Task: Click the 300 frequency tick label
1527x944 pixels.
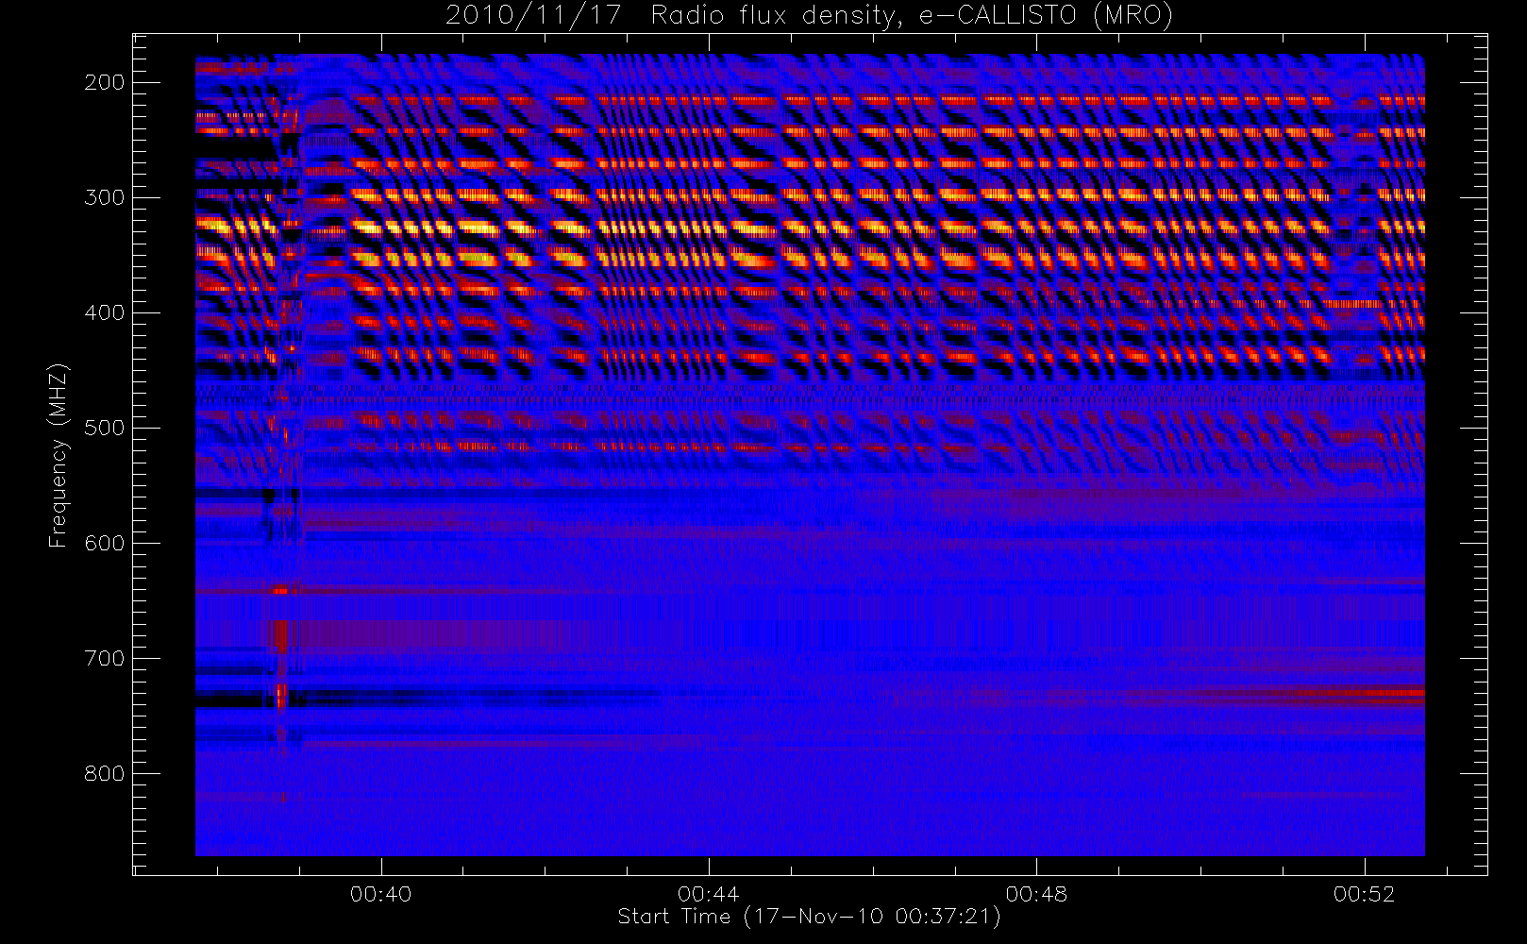Action: pyautogui.click(x=104, y=197)
